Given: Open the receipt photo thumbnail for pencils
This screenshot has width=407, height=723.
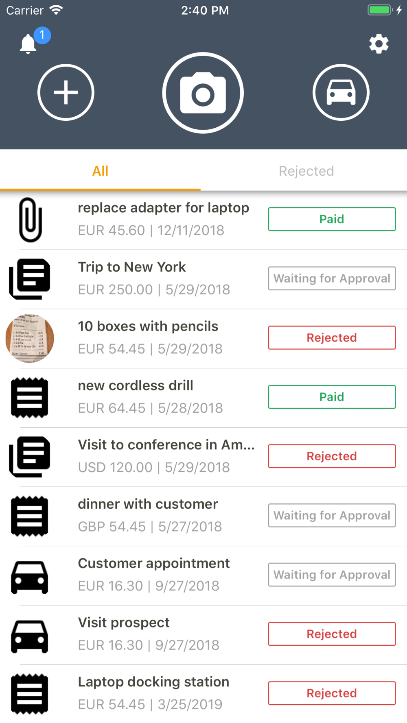Looking at the screenshot, I should coord(30,338).
